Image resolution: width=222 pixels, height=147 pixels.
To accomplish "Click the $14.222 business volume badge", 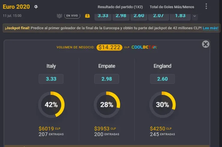I will point(109,47).
